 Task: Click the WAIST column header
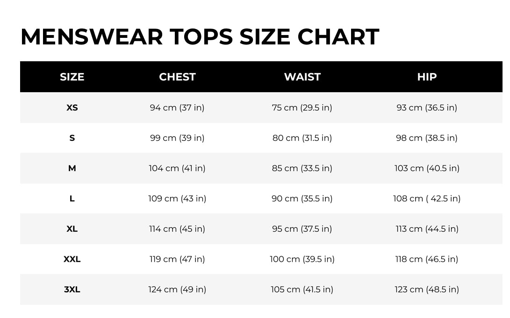pos(302,77)
